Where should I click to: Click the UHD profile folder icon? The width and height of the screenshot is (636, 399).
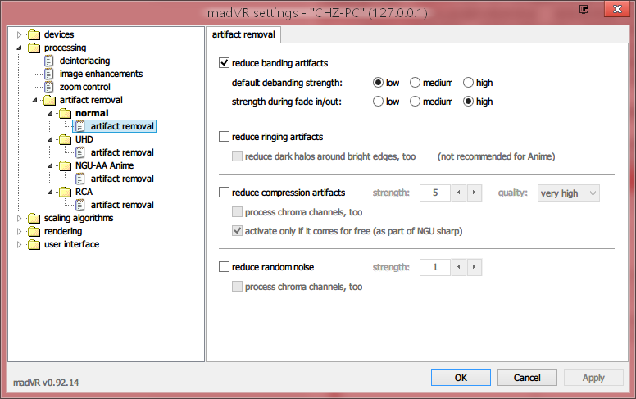[x=66, y=139]
